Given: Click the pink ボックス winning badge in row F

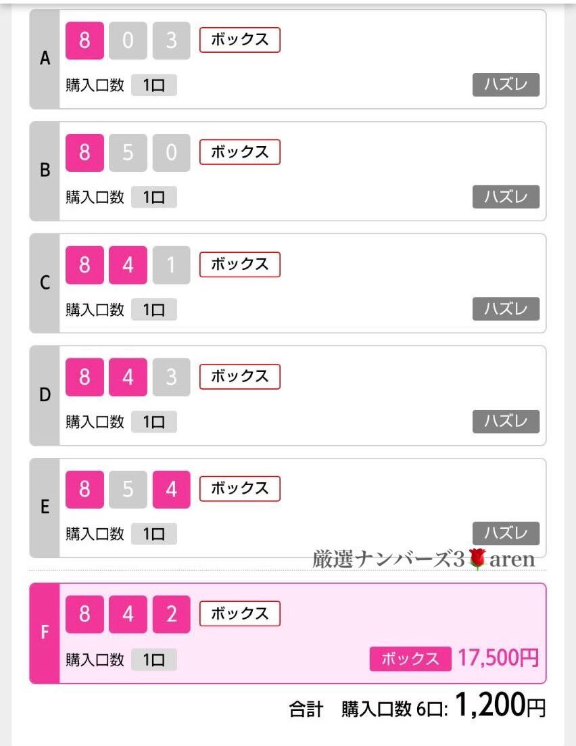Looking at the screenshot, I should 410,659.
